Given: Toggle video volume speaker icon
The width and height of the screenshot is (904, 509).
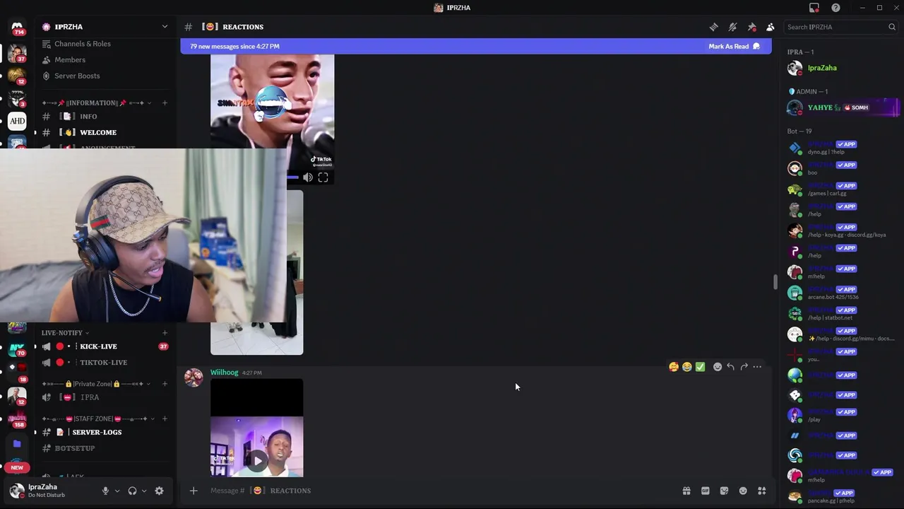Looking at the screenshot, I should click(308, 177).
